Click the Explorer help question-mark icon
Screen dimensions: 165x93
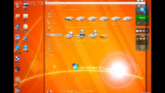pos(143,6)
